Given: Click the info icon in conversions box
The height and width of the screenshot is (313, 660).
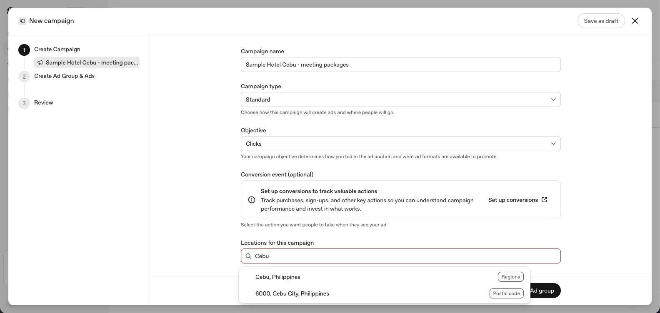Looking at the screenshot, I should [x=252, y=200].
